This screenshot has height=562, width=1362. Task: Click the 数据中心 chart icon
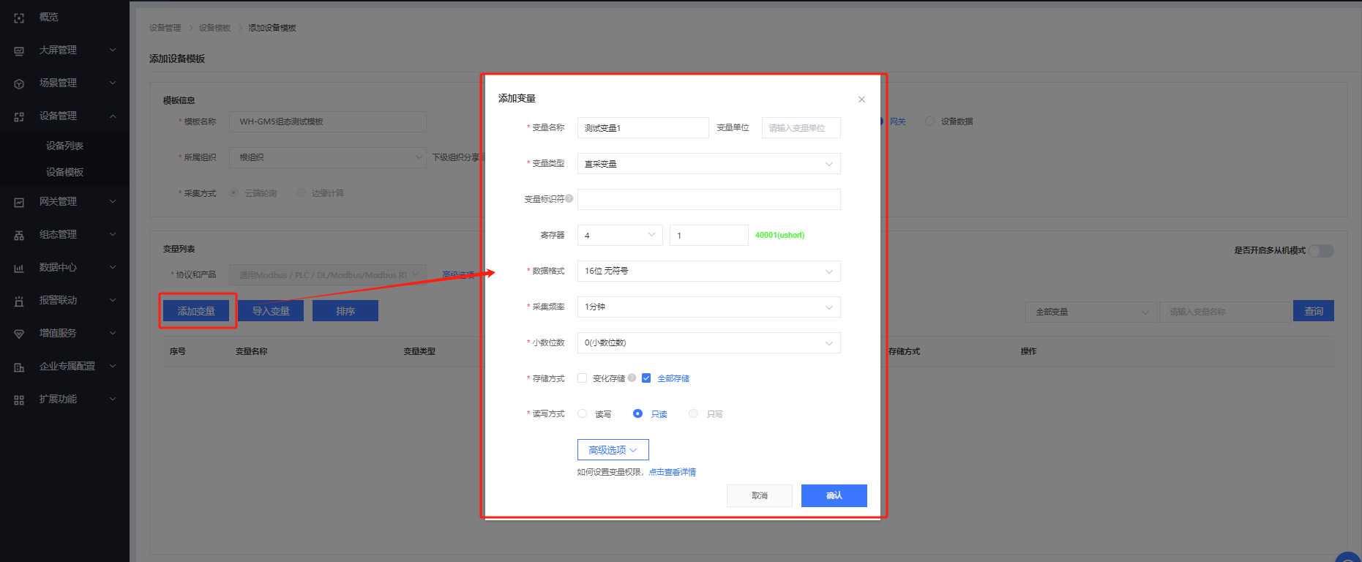point(19,268)
